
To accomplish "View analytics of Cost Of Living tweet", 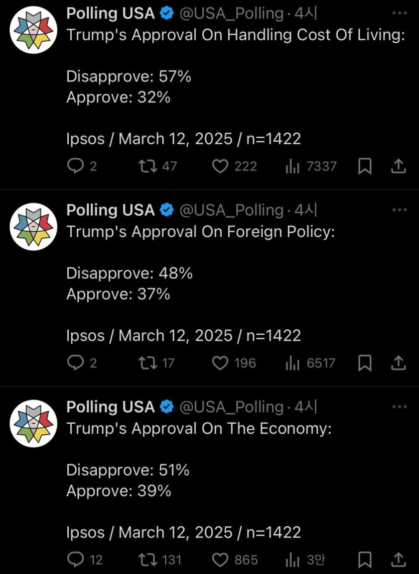I will [292, 166].
